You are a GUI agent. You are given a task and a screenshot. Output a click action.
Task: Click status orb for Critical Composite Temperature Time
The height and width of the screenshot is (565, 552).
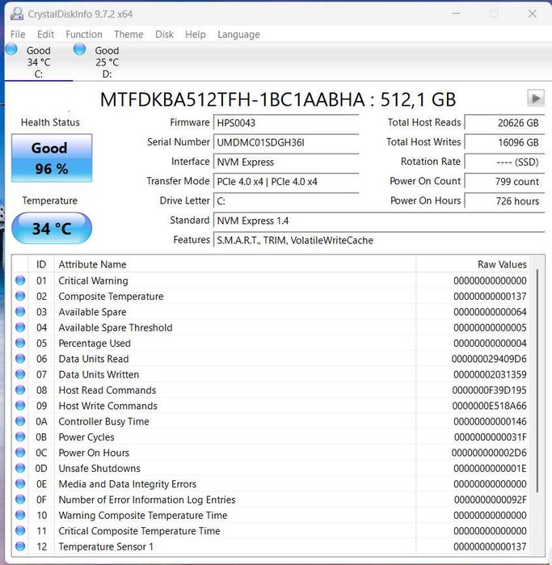20,531
